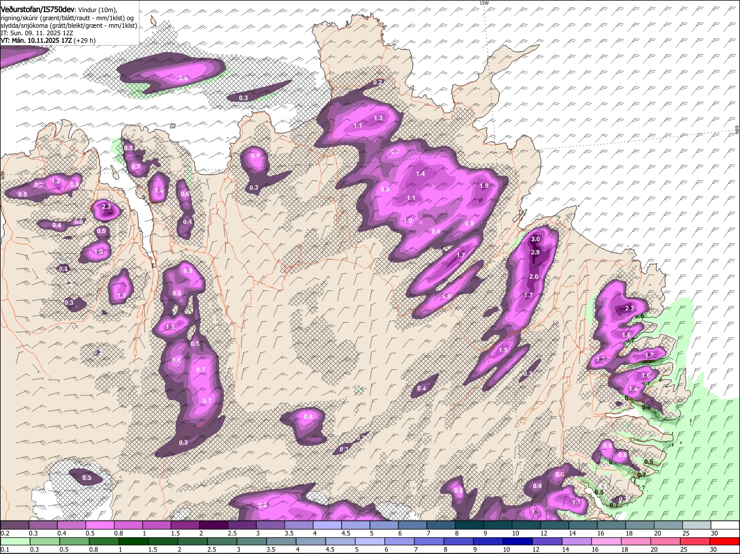Click the 2.3 precipitation value on the map

[106, 206]
